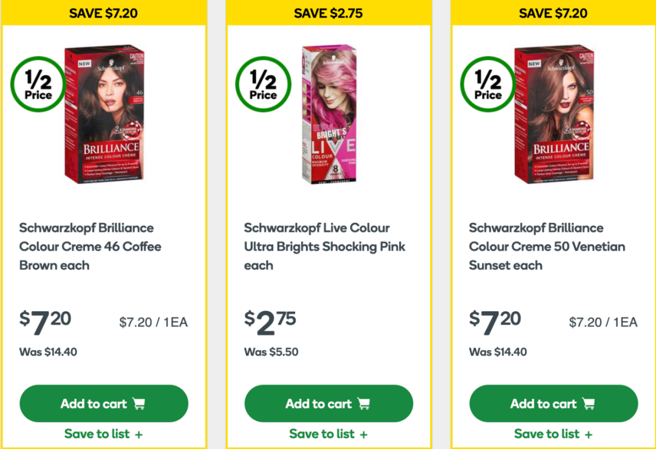Click SAVE $2.75 banner on middle card
Screen dimensions: 656x449
329,13
